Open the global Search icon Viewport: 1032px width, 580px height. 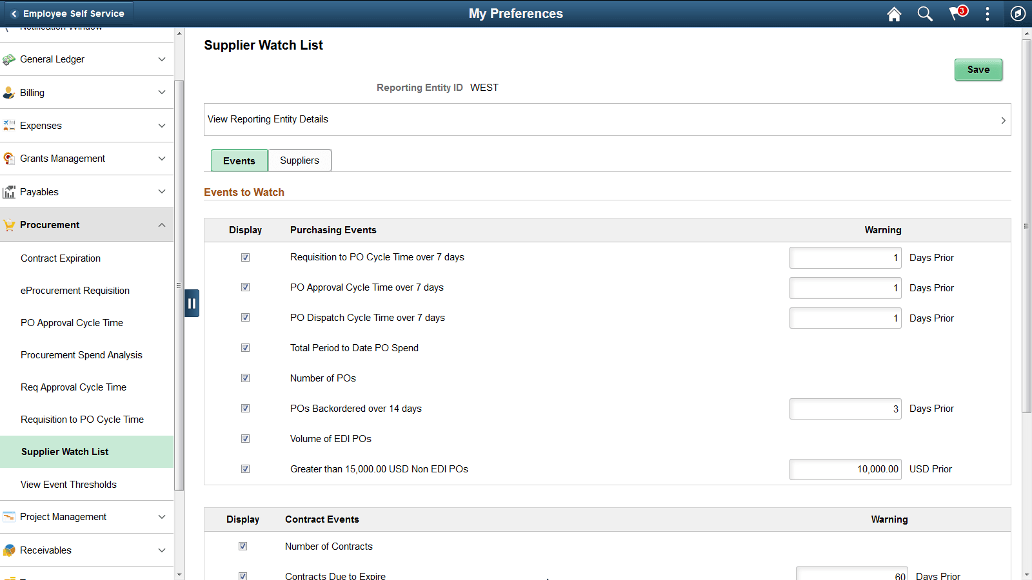pos(925,14)
